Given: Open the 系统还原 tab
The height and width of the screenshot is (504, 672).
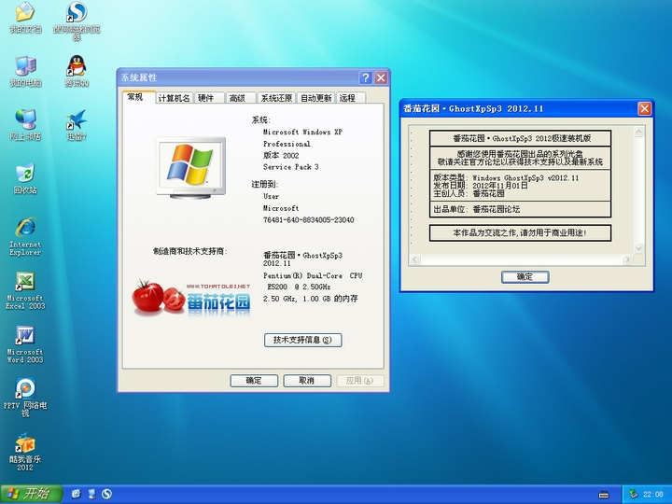Looking at the screenshot, I should point(276,98).
